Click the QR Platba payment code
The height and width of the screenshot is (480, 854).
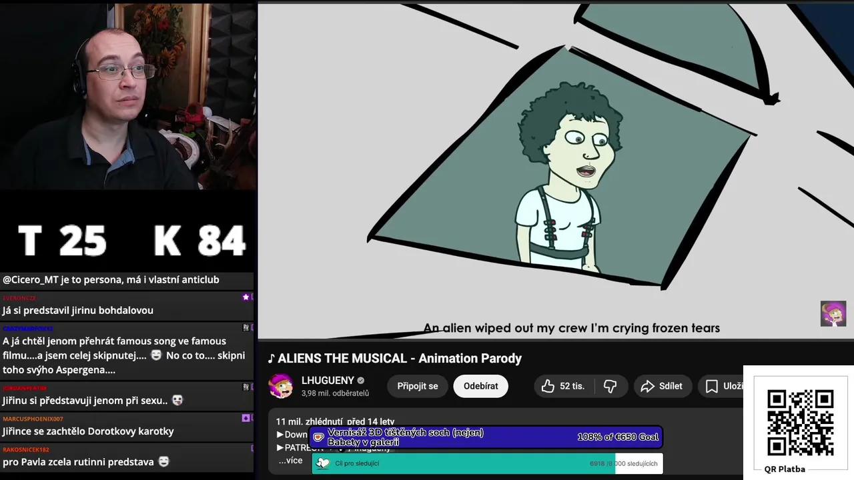799,423
